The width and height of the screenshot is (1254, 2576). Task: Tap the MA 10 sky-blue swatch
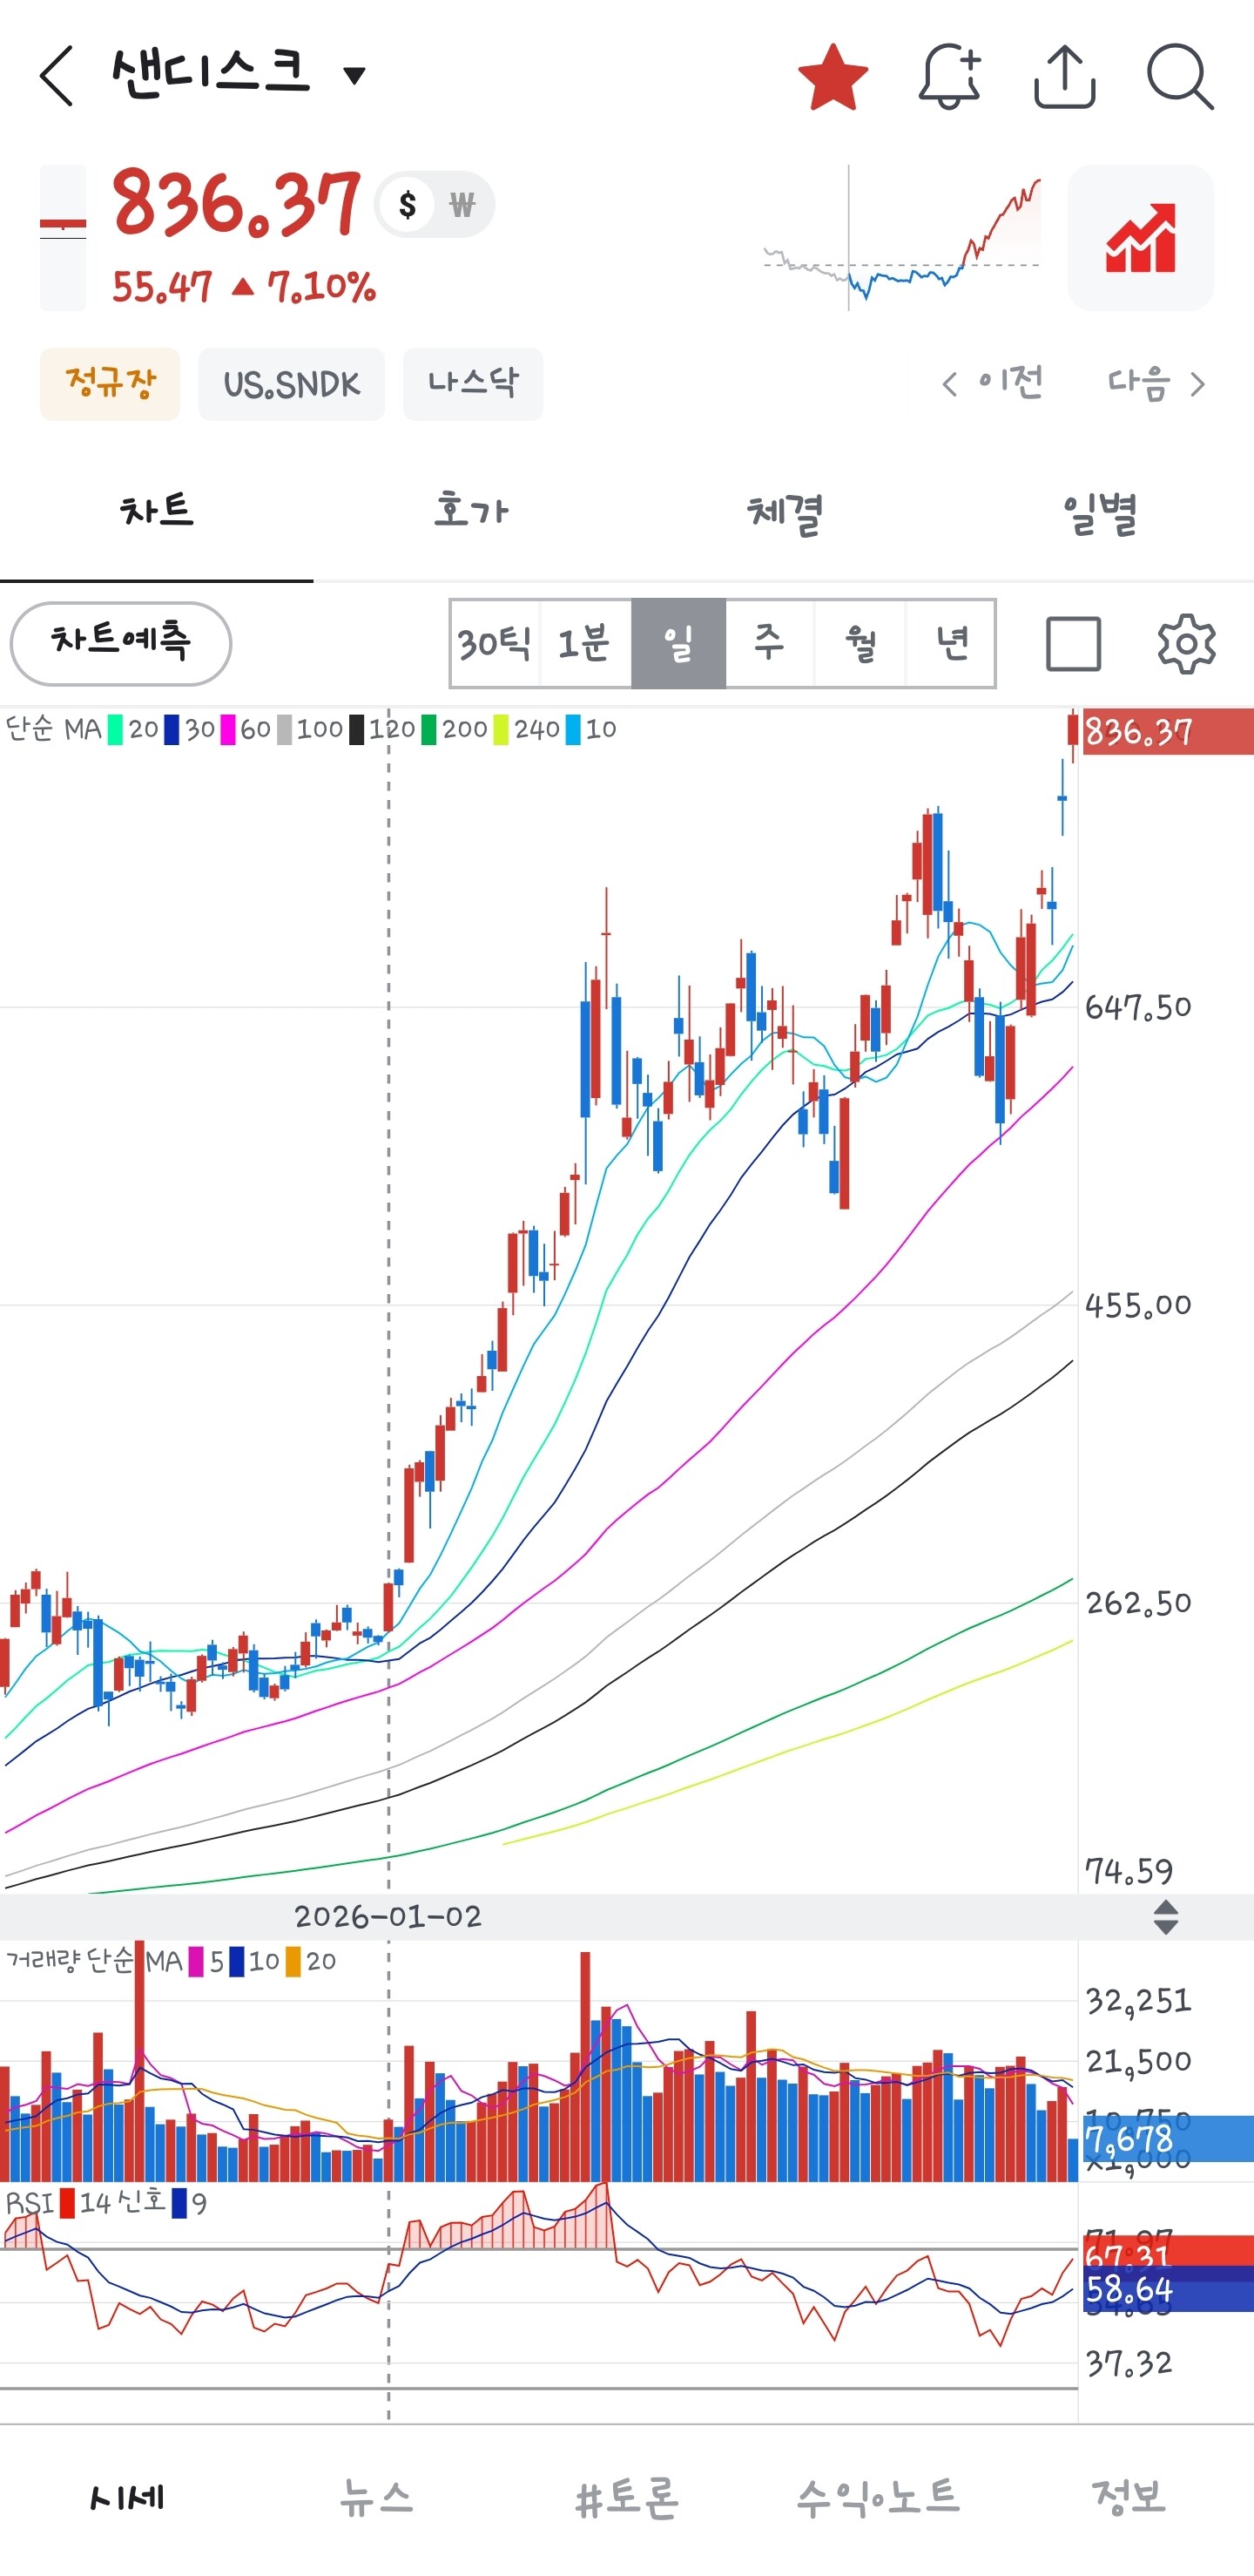(x=572, y=729)
